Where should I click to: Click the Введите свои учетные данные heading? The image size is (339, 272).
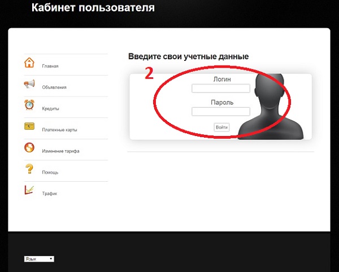(188, 56)
